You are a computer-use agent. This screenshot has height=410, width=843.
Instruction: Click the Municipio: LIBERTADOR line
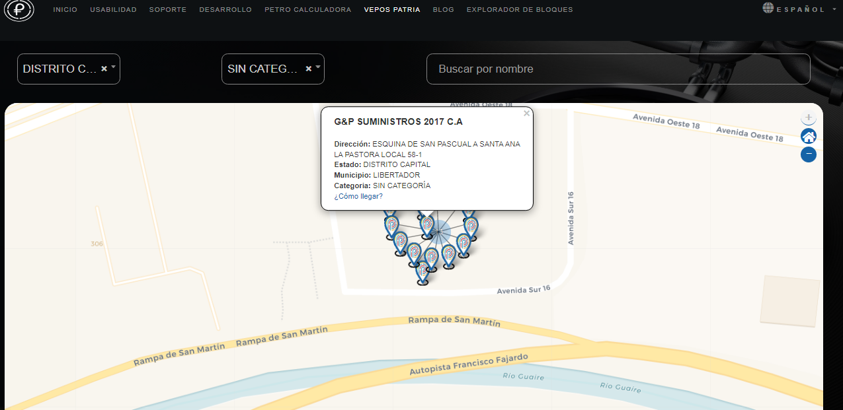pyautogui.click(x=377, y=175)
